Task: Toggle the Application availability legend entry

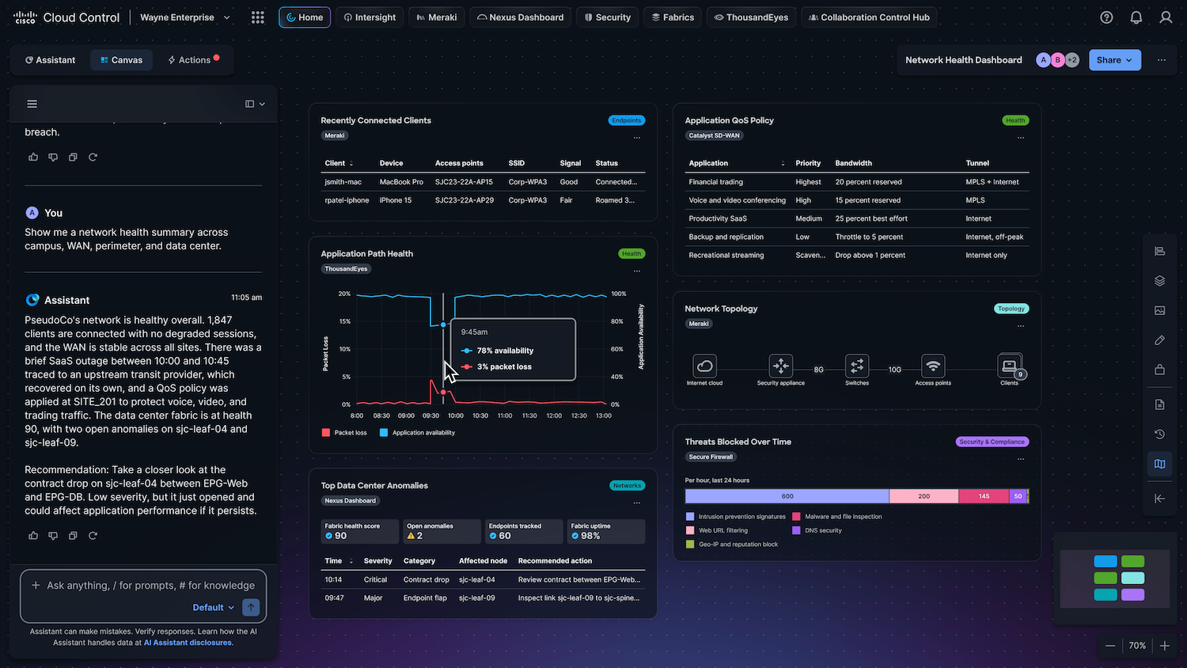Action: point(417,433)
